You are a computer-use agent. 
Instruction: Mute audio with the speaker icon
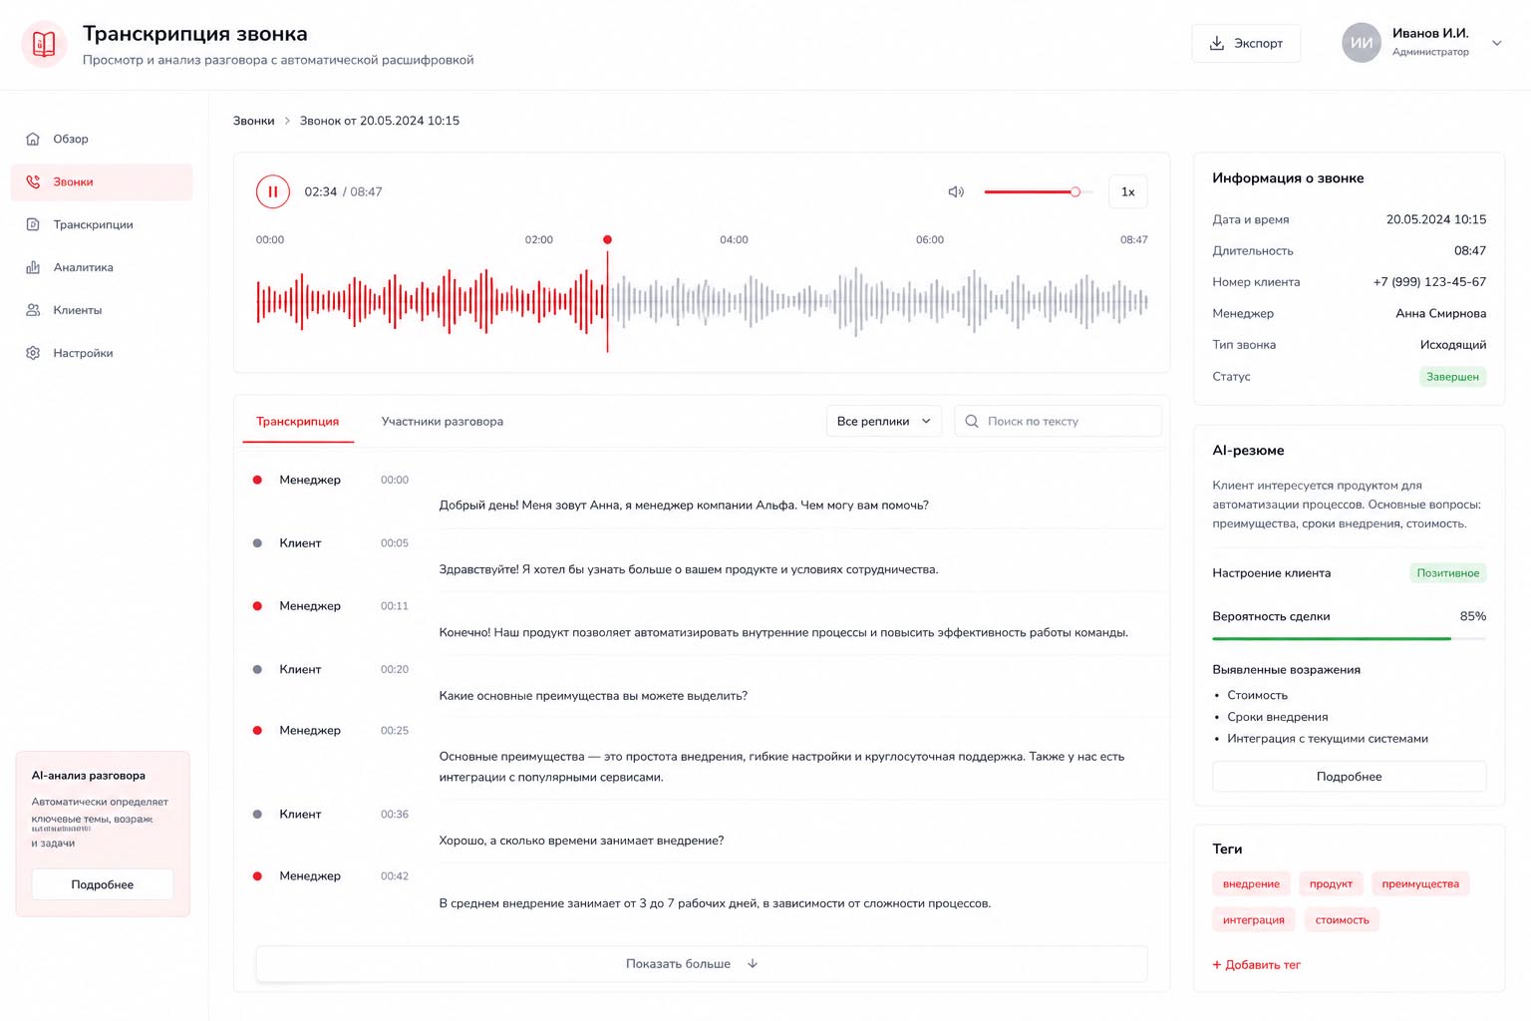(x=956, y=191)
